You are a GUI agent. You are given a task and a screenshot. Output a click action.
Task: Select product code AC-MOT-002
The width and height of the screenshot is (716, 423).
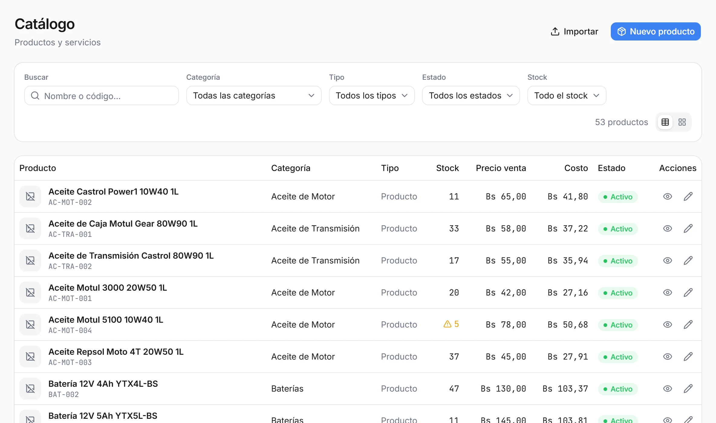click(x=70, y=202)
